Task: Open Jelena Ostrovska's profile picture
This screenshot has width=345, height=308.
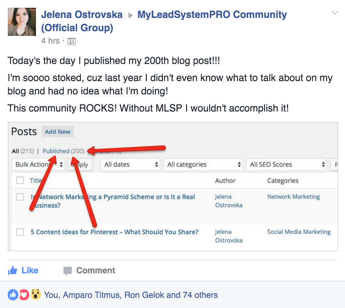Action: [22, 22]
